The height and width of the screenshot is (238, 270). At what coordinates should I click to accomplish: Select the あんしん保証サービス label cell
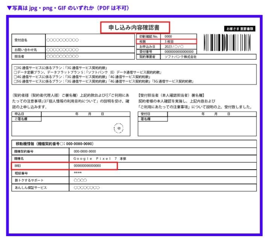click(x=40, y=188)
